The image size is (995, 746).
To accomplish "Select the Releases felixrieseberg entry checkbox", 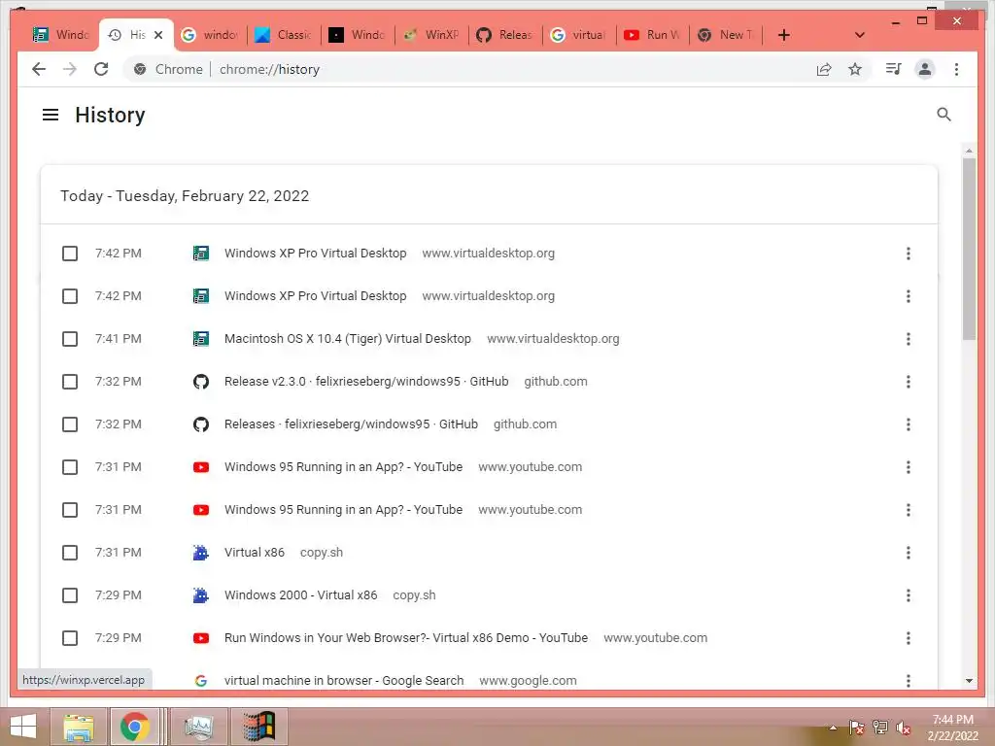I will click(x=70, y=424).
